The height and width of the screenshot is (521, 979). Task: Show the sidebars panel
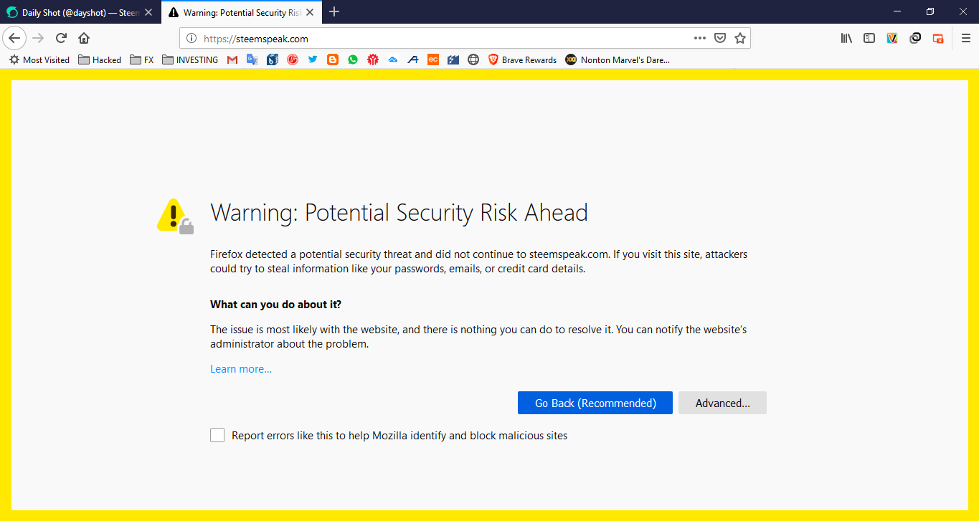[x=869, y=38]
